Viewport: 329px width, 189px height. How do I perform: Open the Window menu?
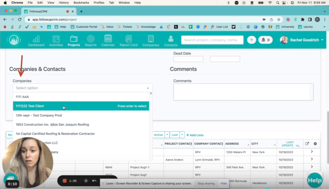pos(124,3)
